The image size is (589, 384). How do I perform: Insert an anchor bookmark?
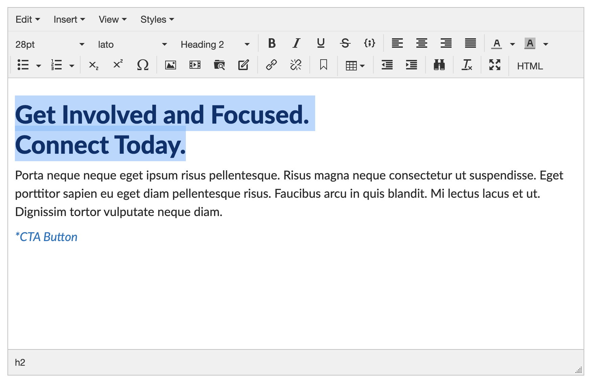pyautogui.click(x=324, y=65)
